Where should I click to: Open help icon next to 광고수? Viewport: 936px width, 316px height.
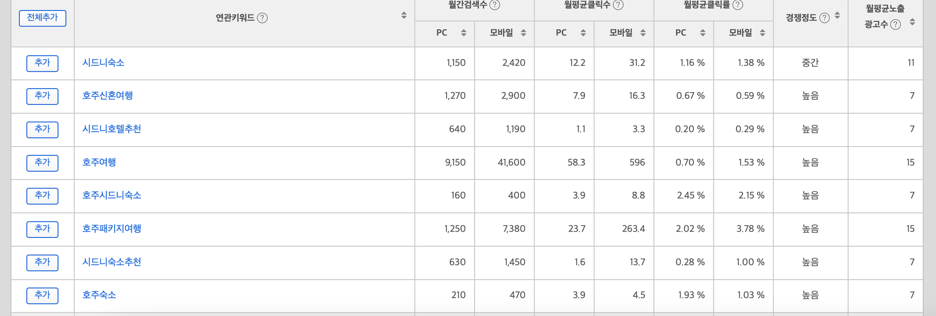point(896,25)
